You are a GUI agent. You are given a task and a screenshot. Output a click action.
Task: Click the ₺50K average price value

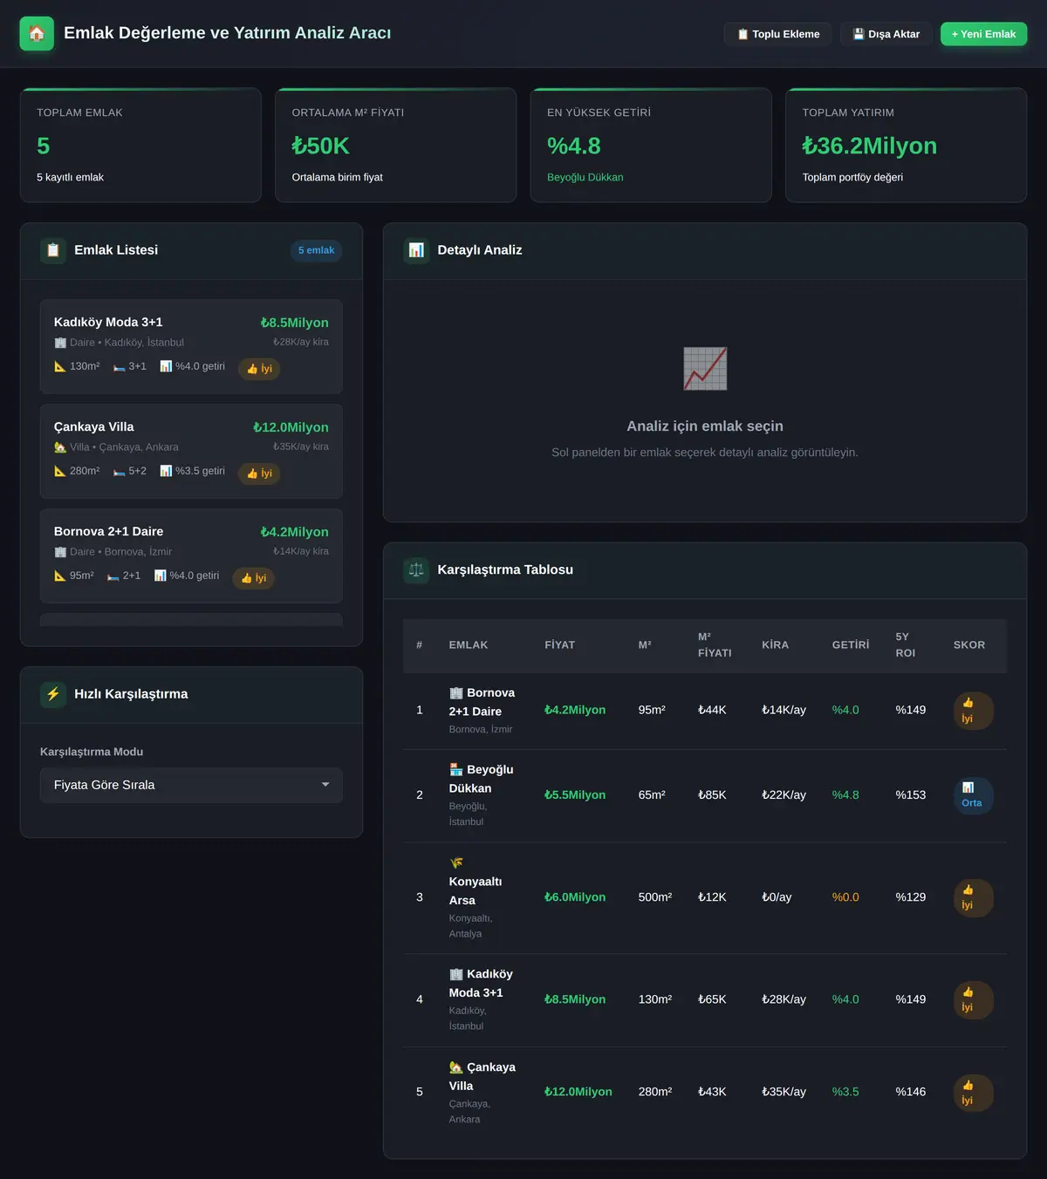pos(321,146)
